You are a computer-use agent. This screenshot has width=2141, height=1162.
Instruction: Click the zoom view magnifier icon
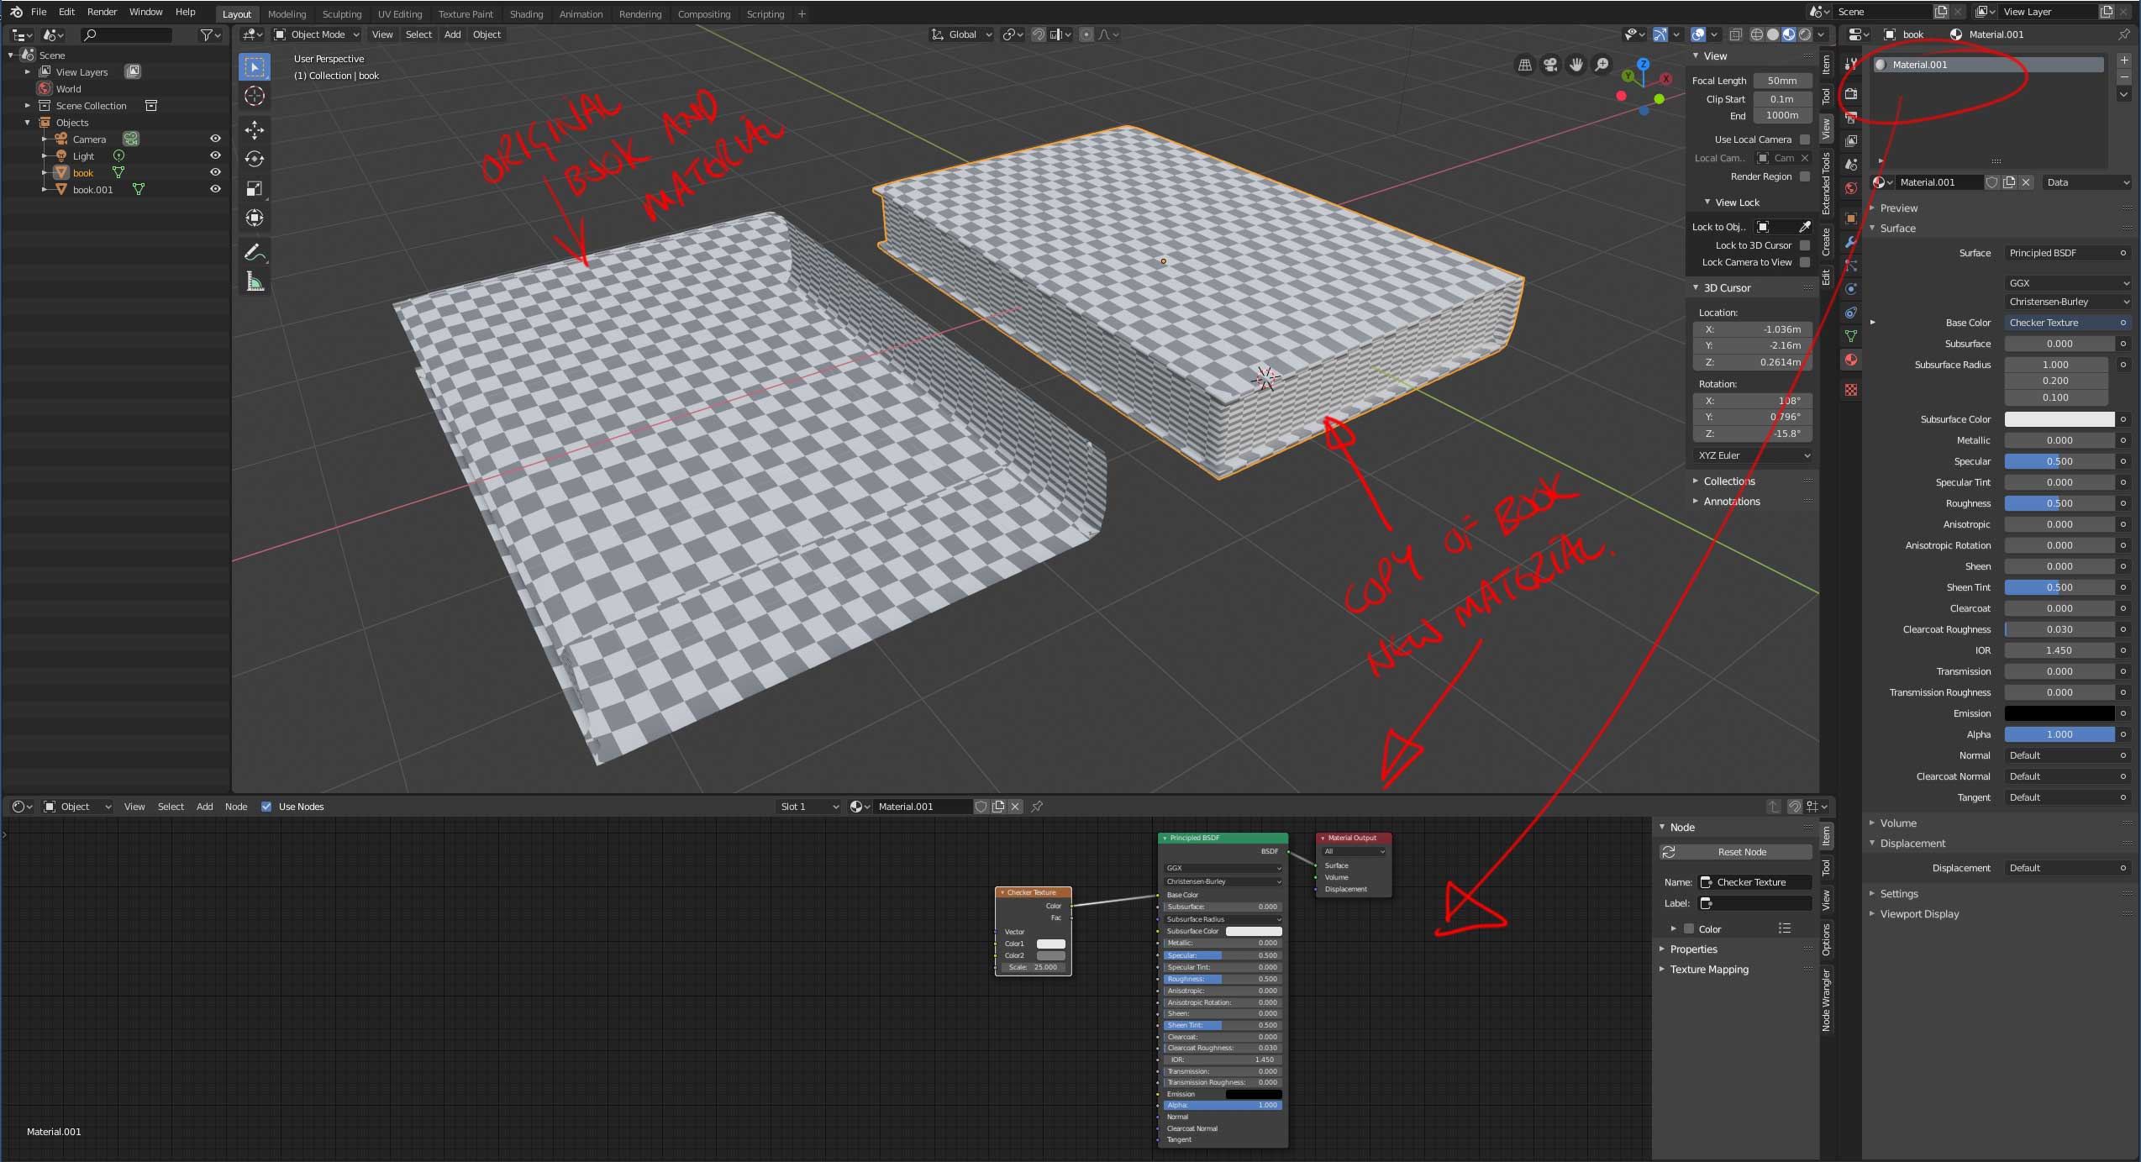(1602, 65)
